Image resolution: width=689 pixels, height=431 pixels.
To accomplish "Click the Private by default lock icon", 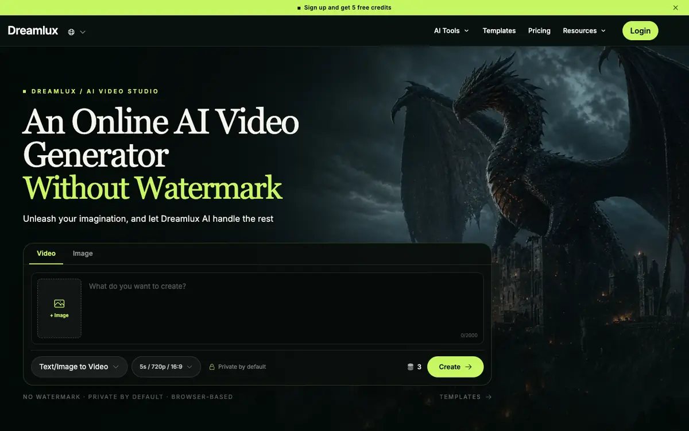I will (212, 367).
